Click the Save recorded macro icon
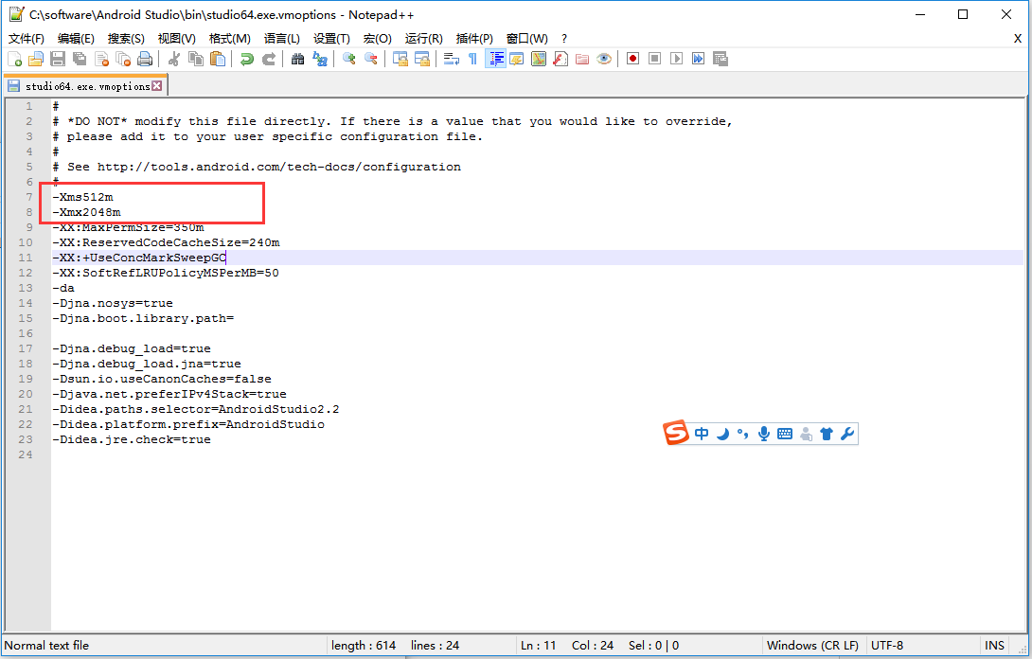This screenshot has height=659, width=1032. 720,60
